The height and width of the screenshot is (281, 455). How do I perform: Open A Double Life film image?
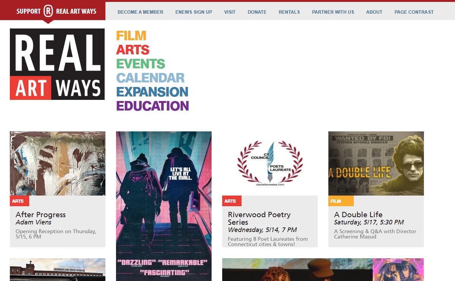point(376,164)
